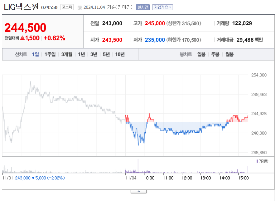Click the 코스피 market badge
This screenshot has width=275, height=201.
pos(67,7)
